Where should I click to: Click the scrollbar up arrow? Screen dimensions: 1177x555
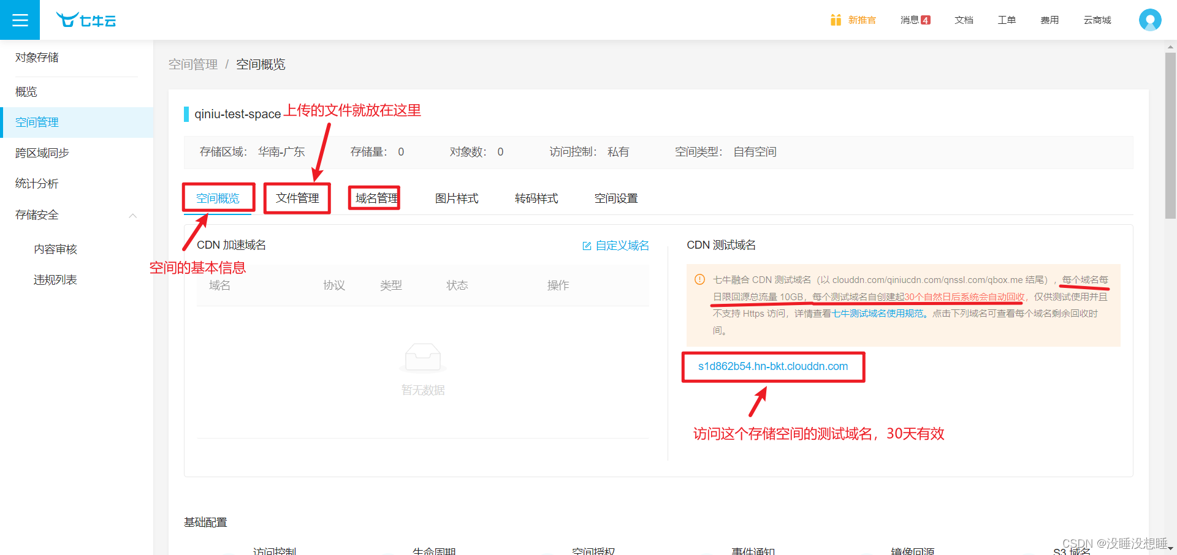tap(1171, 47)
